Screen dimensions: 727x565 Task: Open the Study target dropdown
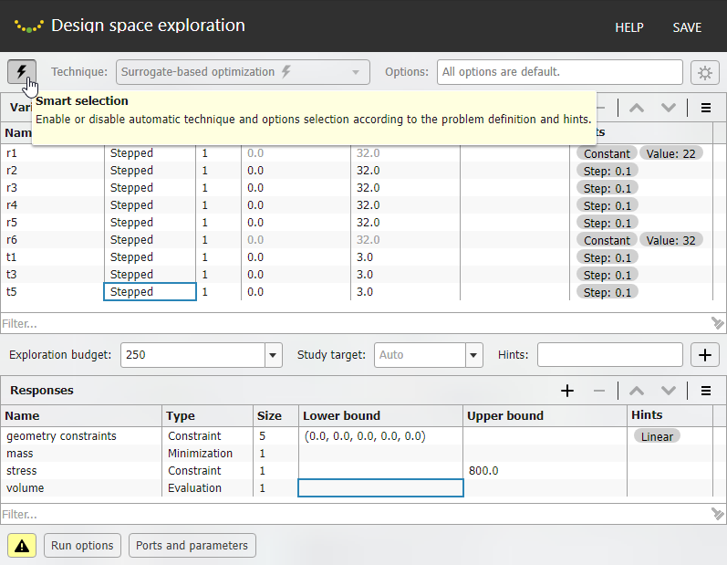click(x=473, y=355)
